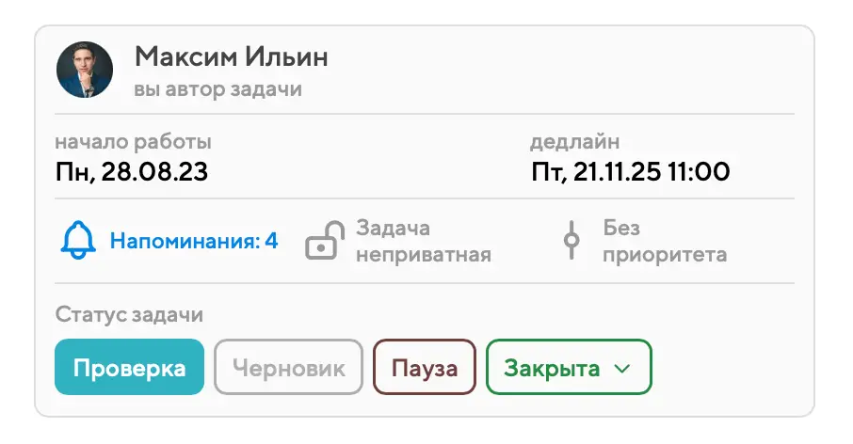Click the open padlock privacy icon
Viewport: 853px width, 444px height.
point(322,241)
